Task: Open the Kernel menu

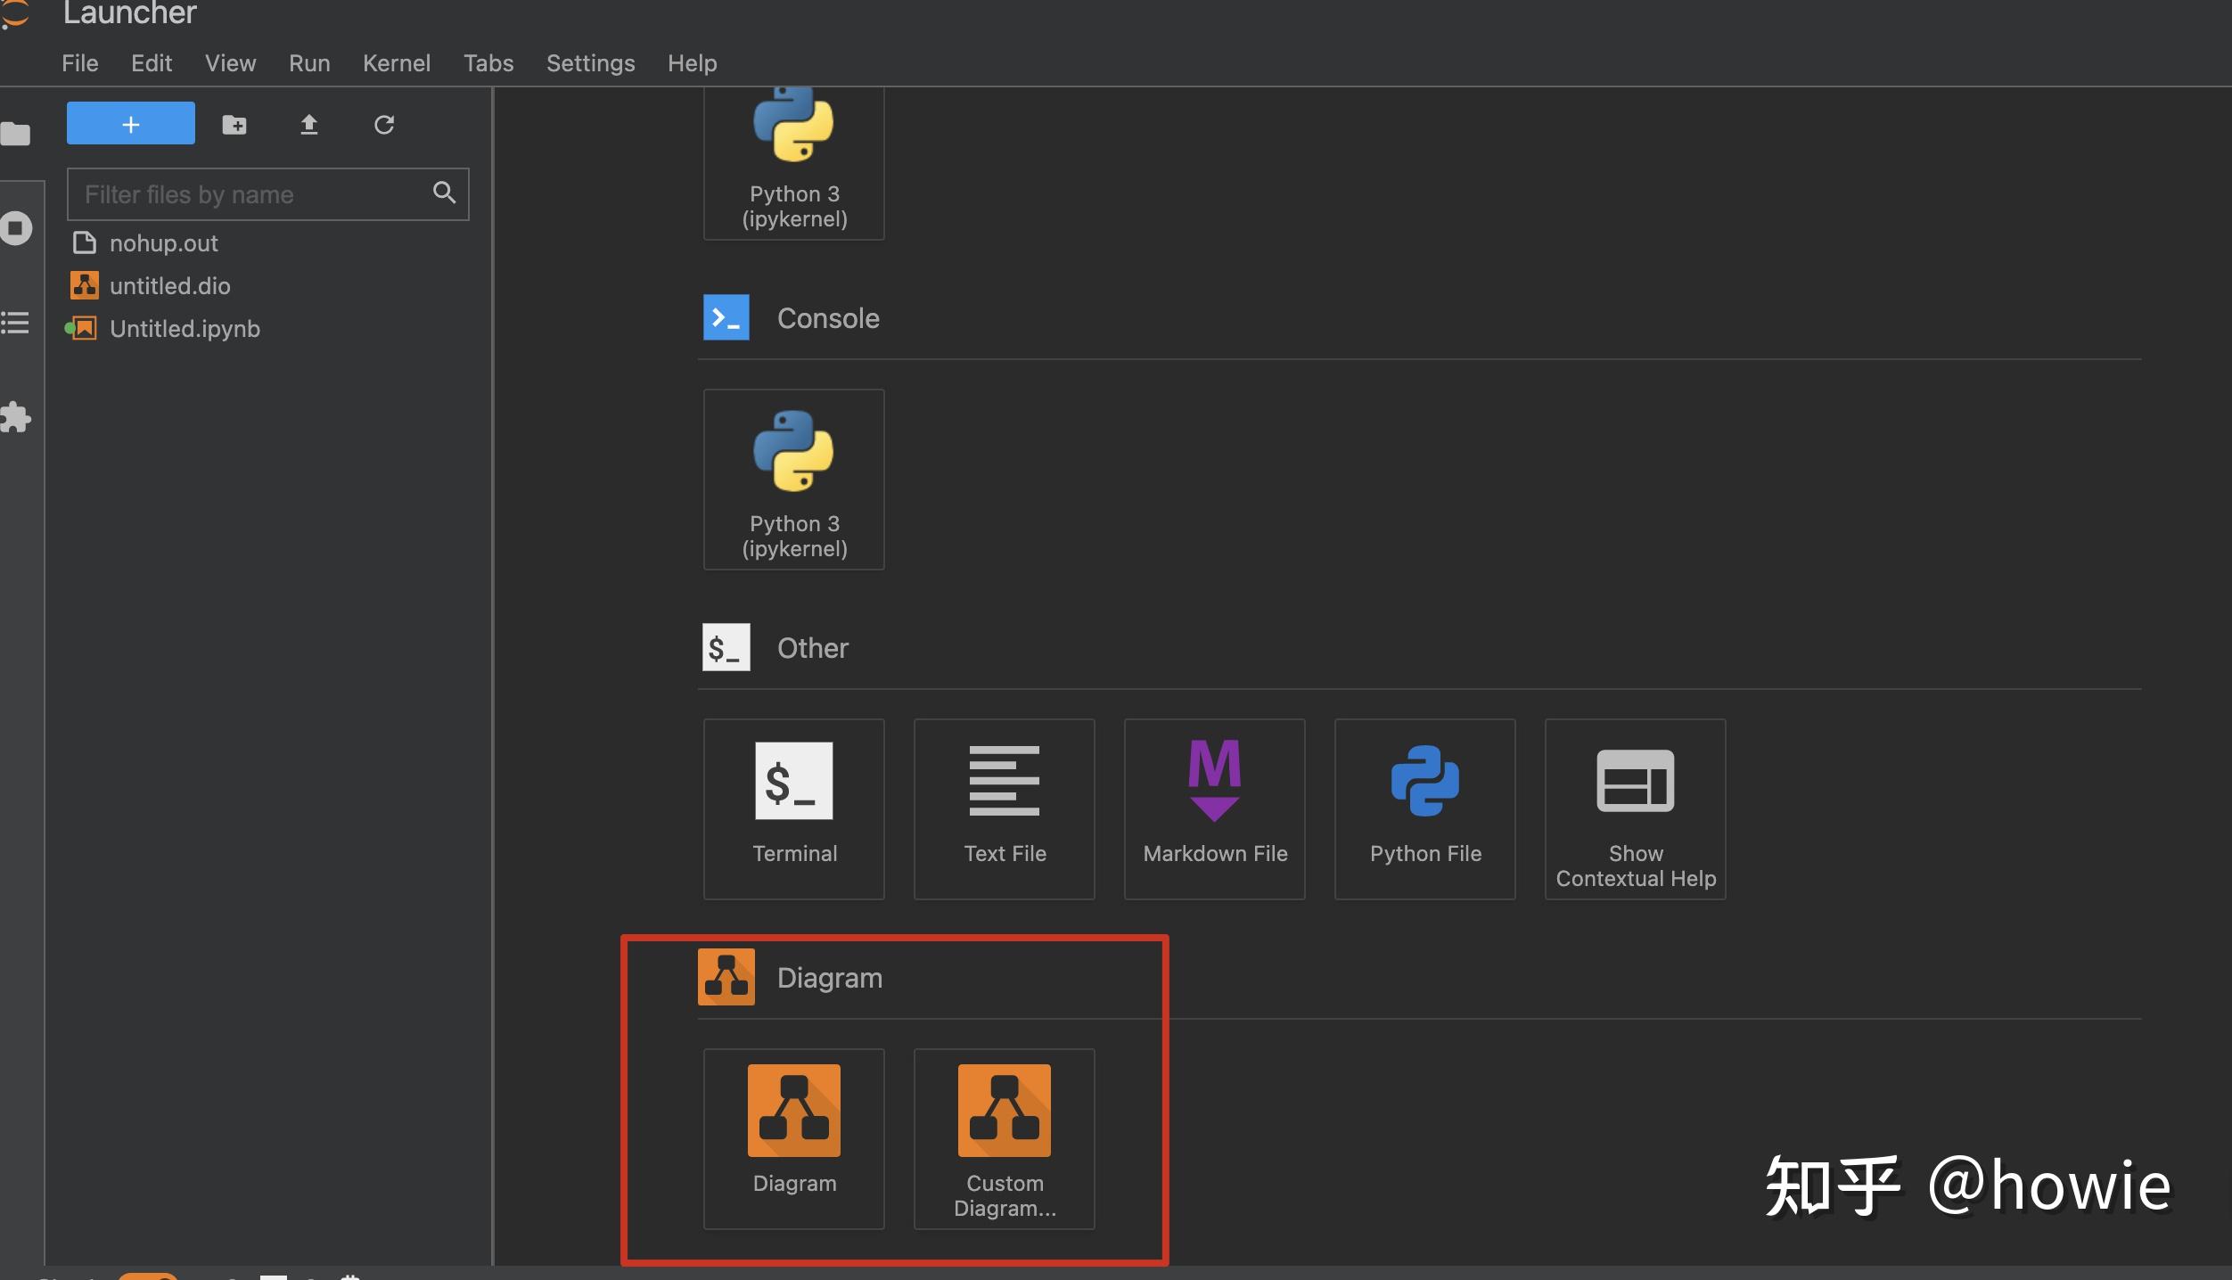Action: click(x=397, y=63)
